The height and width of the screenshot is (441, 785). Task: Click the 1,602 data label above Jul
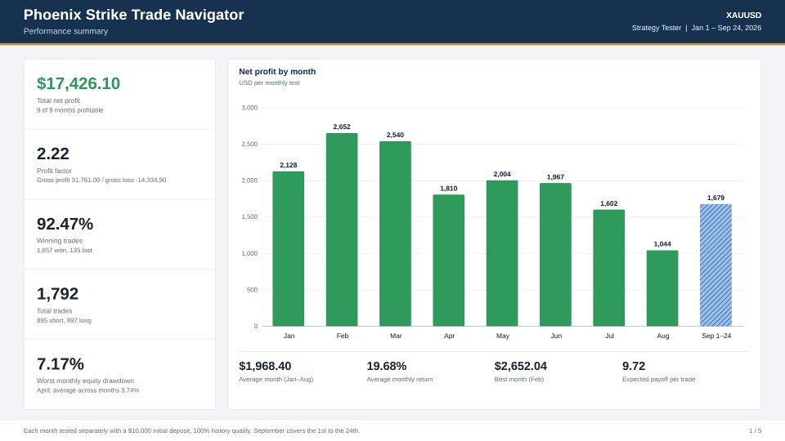coord(608,203)
